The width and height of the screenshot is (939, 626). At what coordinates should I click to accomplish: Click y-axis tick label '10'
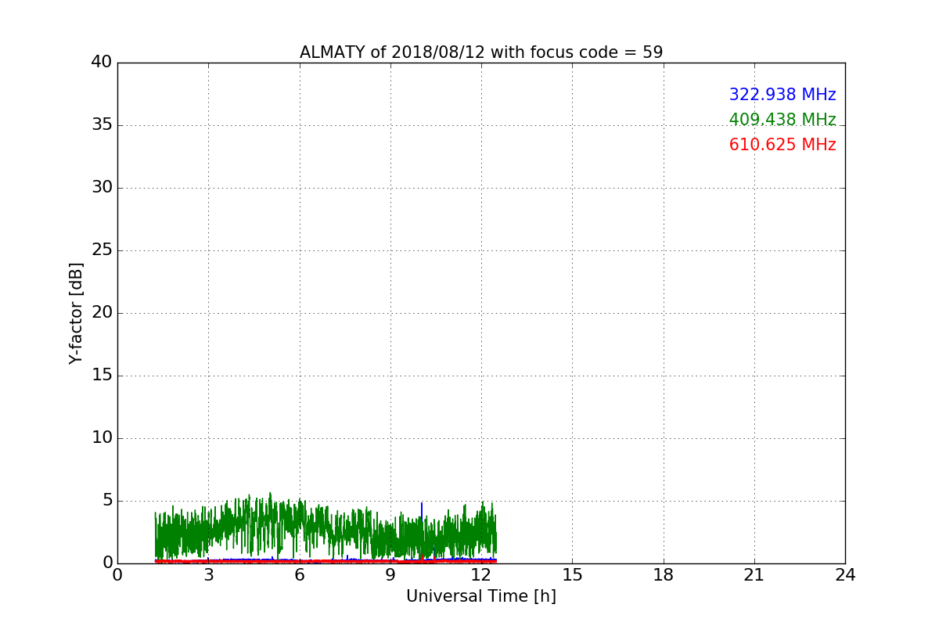(x=102, y=437)
